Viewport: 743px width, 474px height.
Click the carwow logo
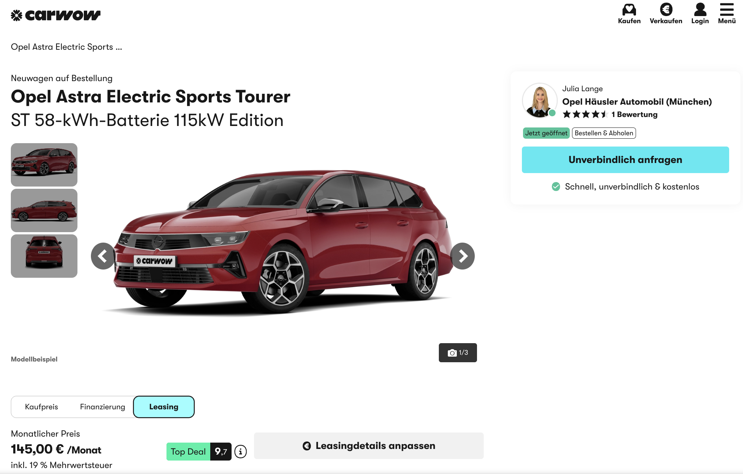tap(56, 15)
